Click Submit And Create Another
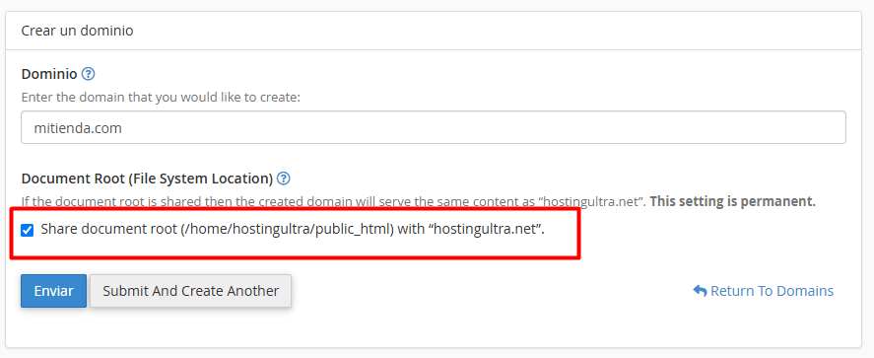 [x=190, y=291]
